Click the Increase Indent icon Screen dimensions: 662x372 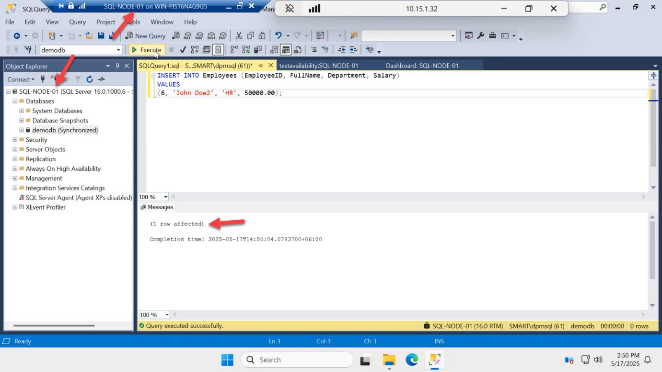coord(353,50)
